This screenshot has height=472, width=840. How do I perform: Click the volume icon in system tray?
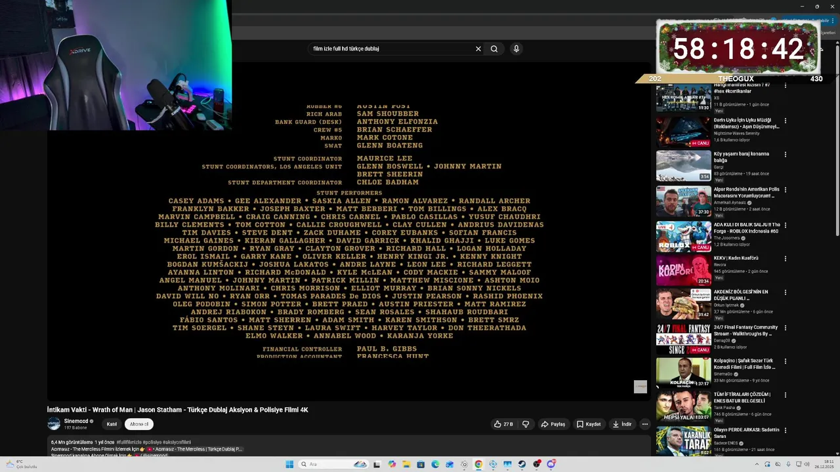[807, 464]
